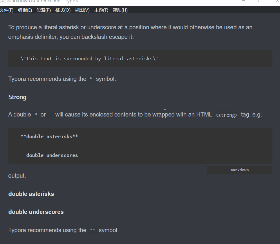Open the 视图(V) menu

pyautogui.click(x=82, y=10)
